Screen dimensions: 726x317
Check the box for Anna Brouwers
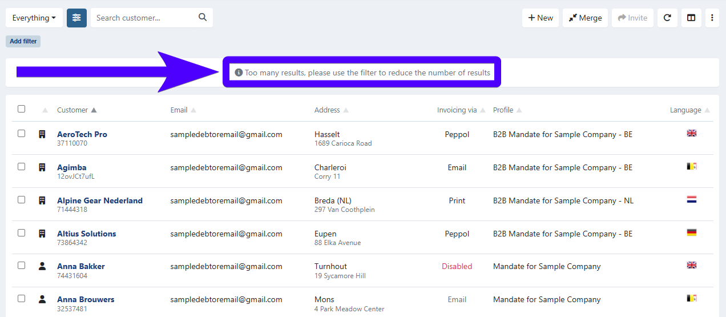point(22,299)
